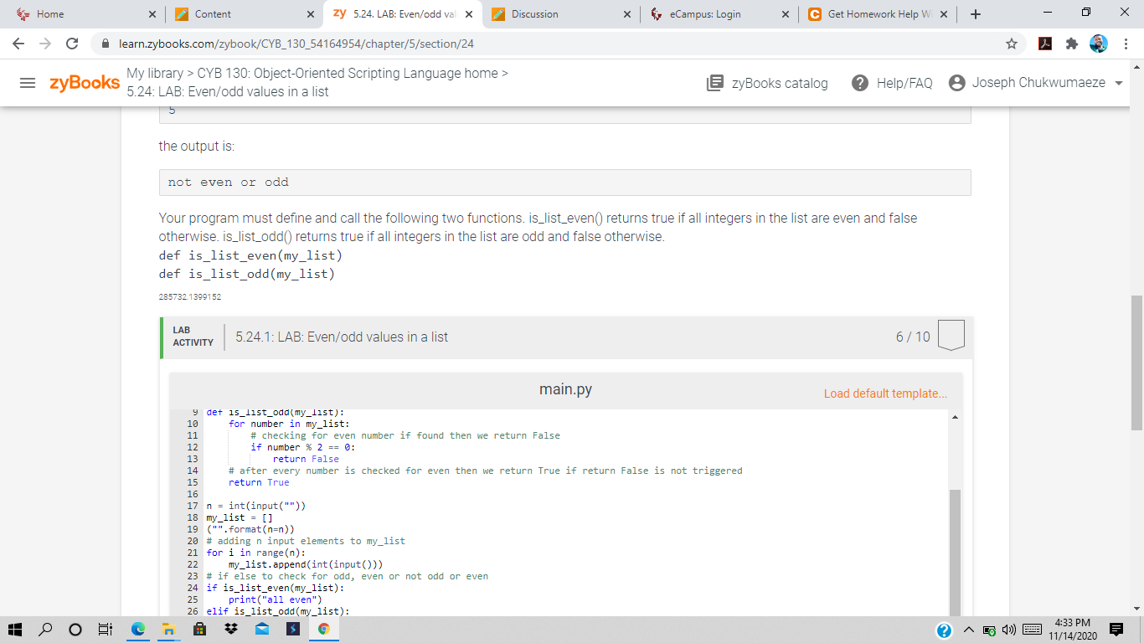Click the site lock icon in address bar

pos(106,44)
